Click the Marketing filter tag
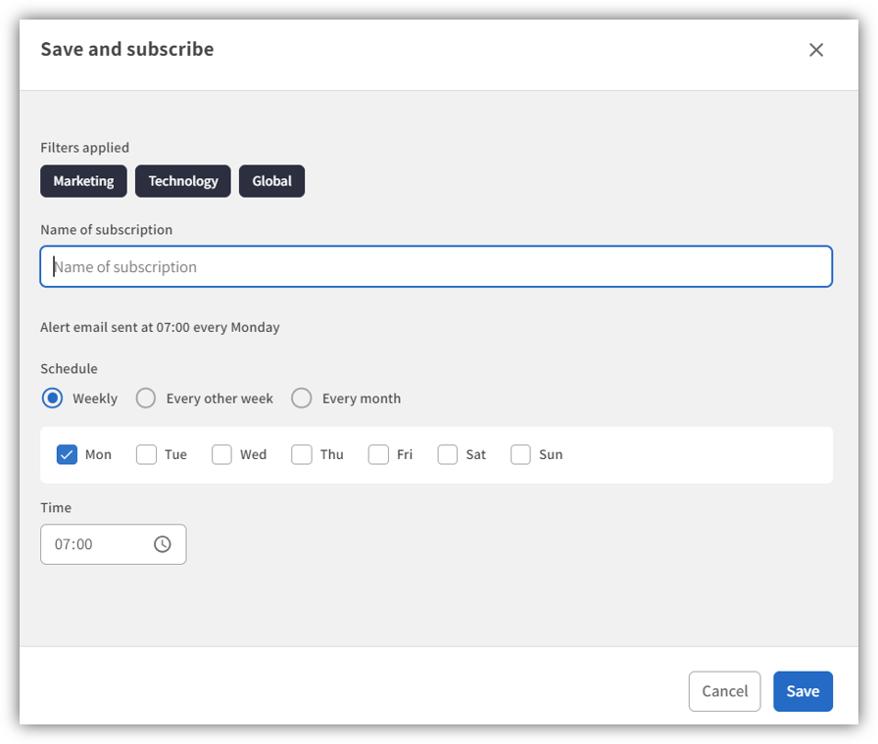Screen dimensions: 878x744 coord(83,181)
